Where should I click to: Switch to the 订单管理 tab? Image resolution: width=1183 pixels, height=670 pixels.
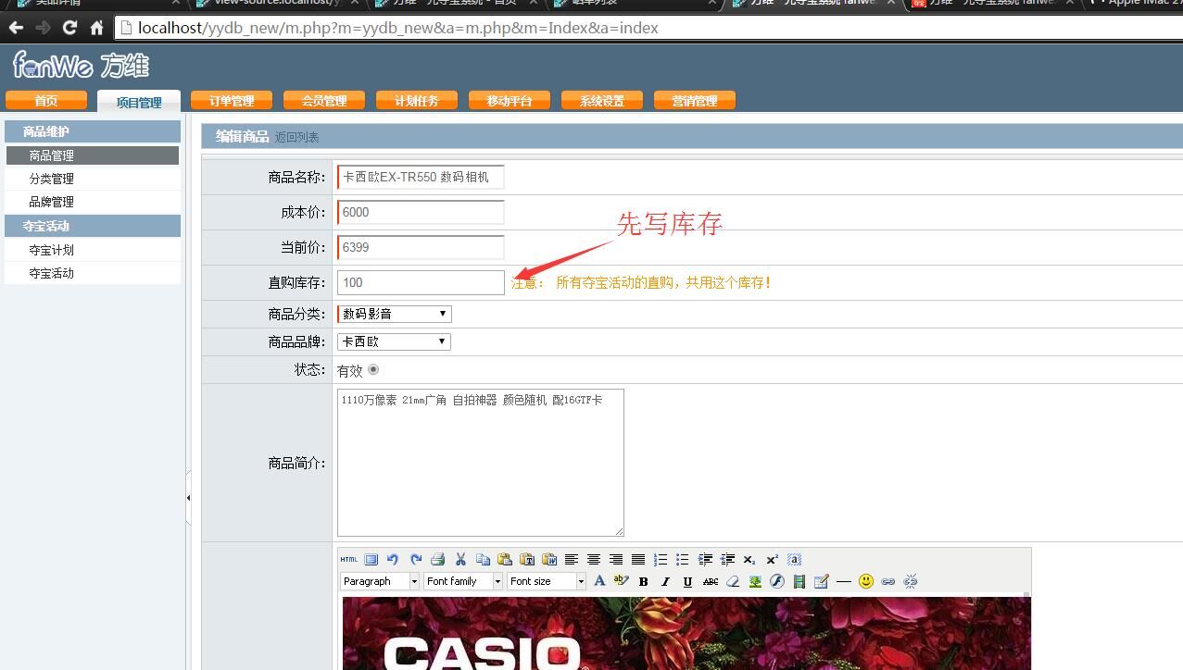coord(232,100)
